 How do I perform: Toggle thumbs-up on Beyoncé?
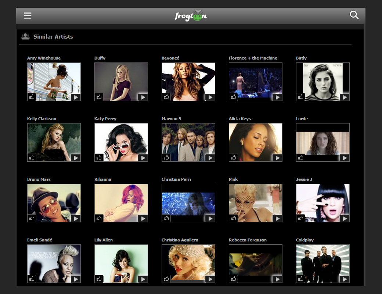click(x=166, y=97)
